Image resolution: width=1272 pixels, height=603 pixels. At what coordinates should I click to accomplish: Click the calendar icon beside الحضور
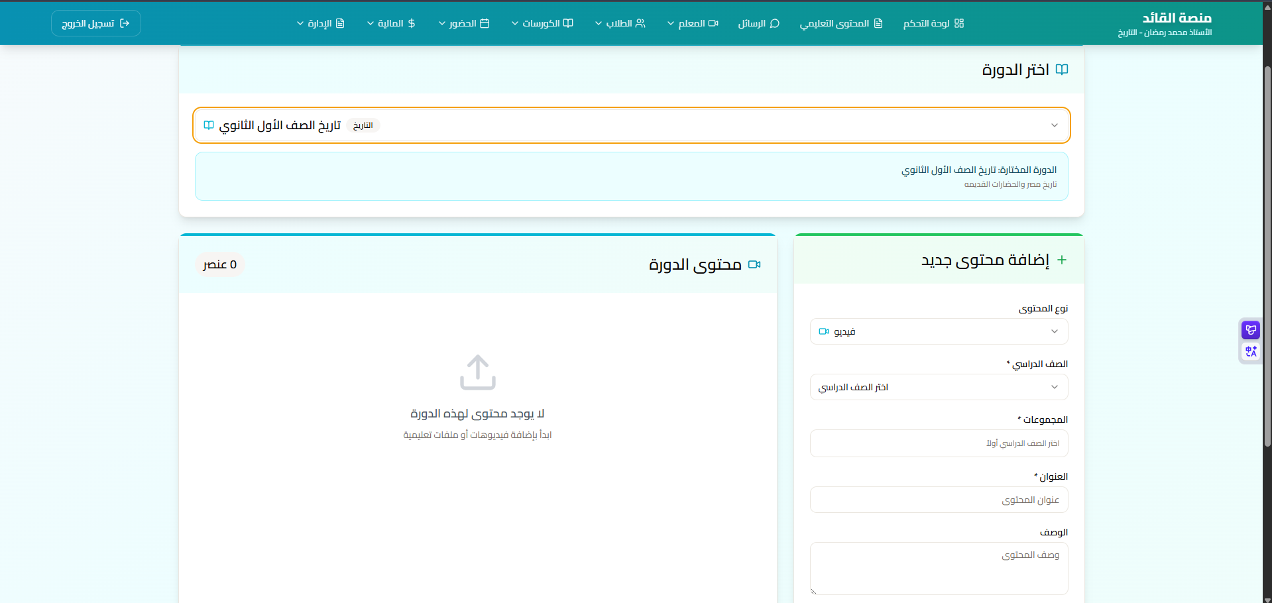[485, 23]
